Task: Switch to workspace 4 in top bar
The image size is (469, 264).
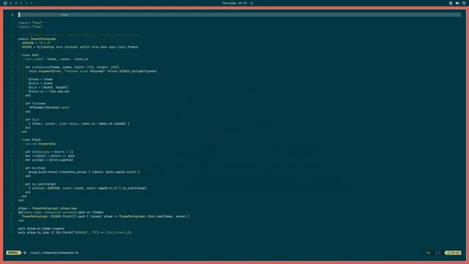Action: [x=26, y=3]
